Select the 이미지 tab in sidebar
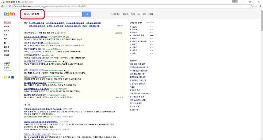This screenshot has height=140, width=263. pos(7,51)
